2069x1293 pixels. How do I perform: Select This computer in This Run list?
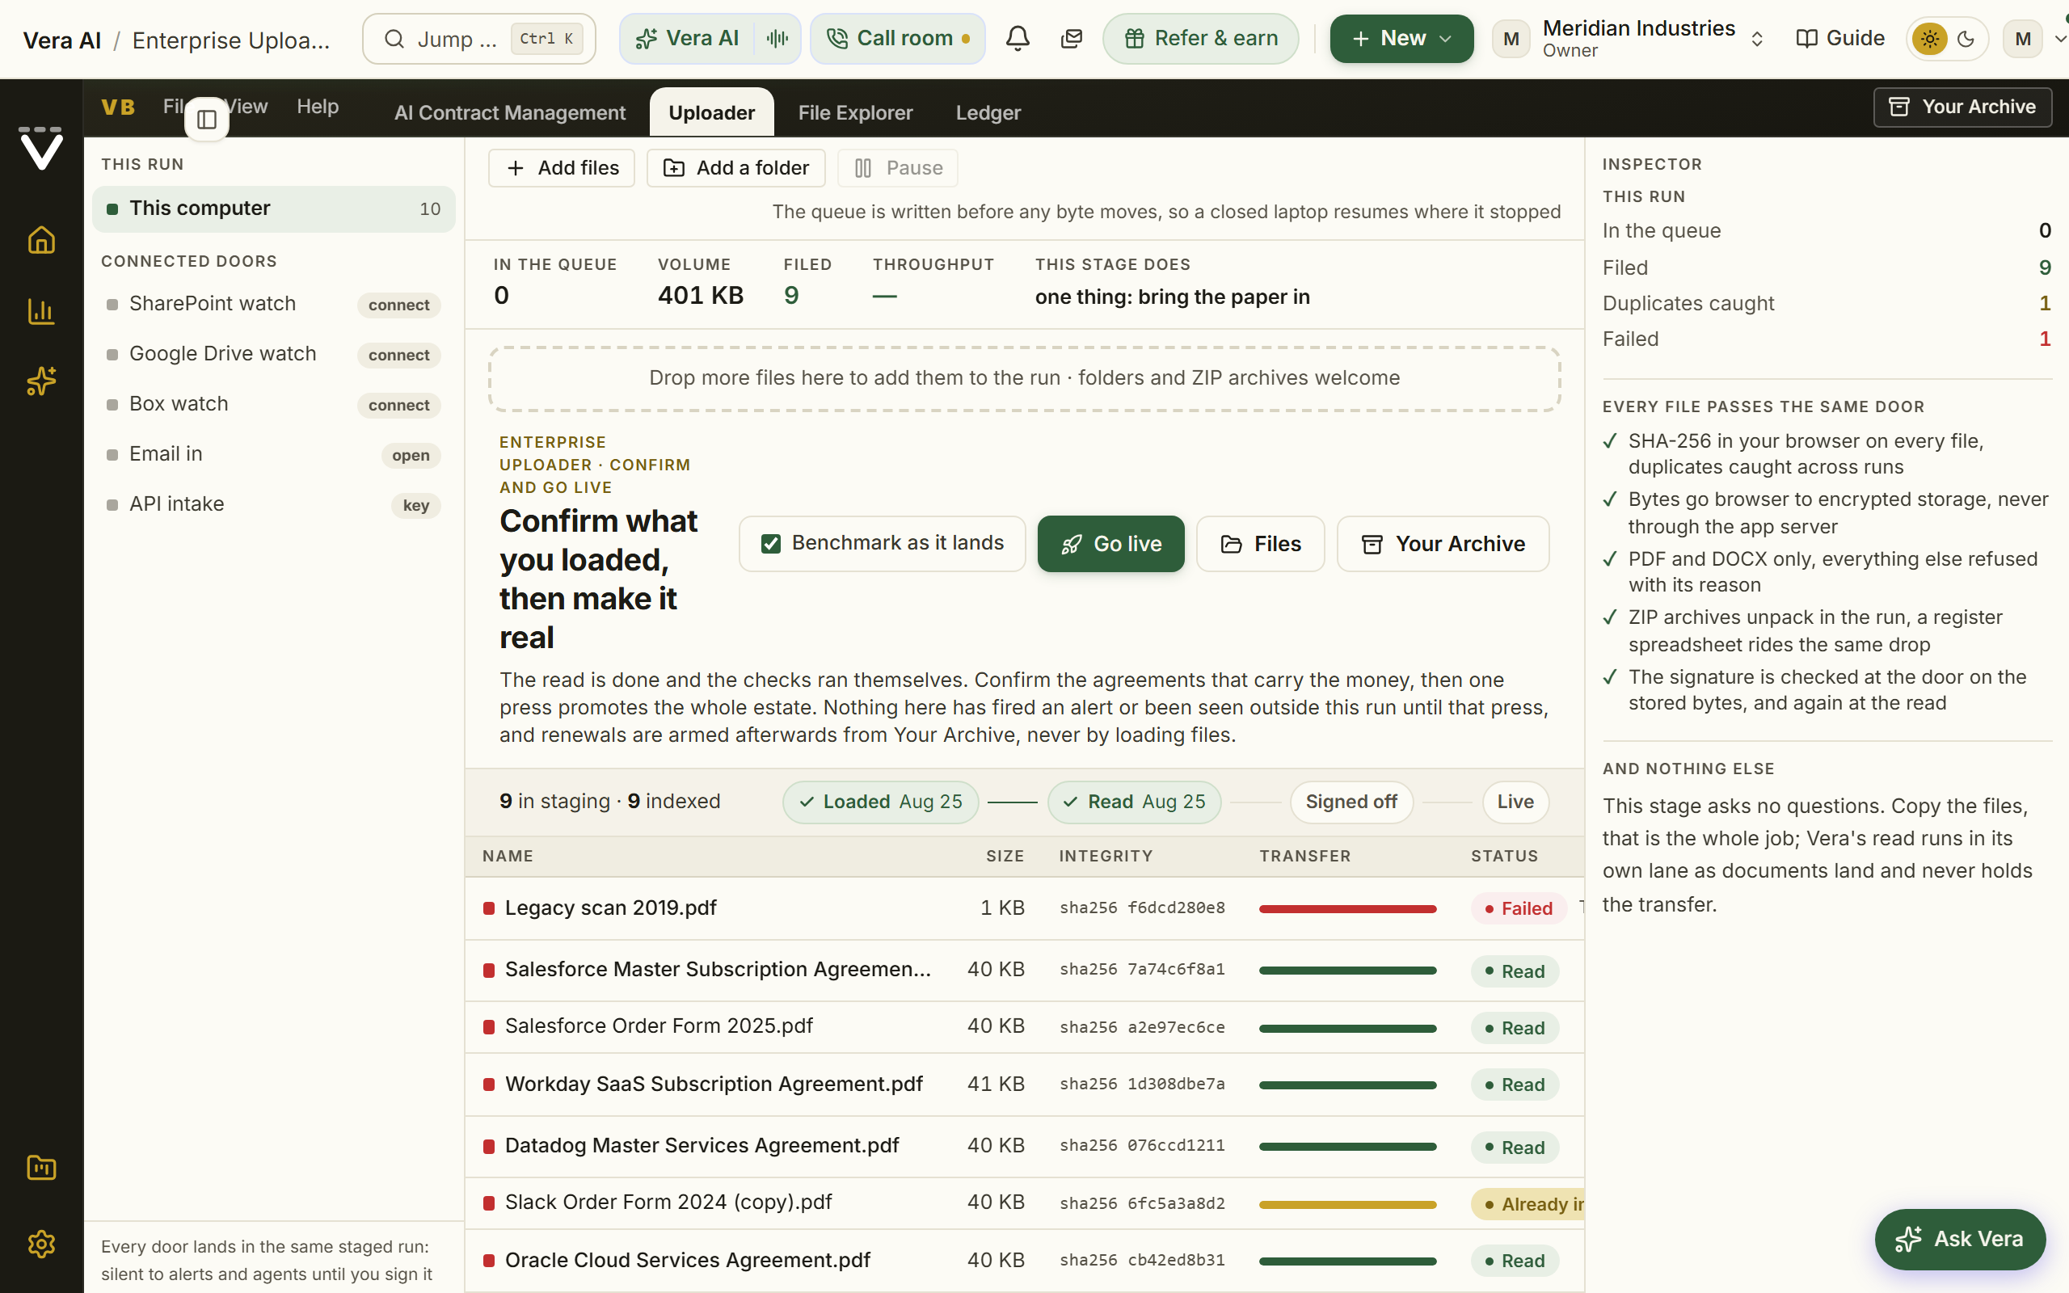274,208
